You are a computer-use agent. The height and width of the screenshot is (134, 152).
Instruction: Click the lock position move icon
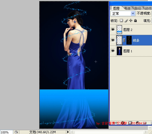click(x=131, y=21)
